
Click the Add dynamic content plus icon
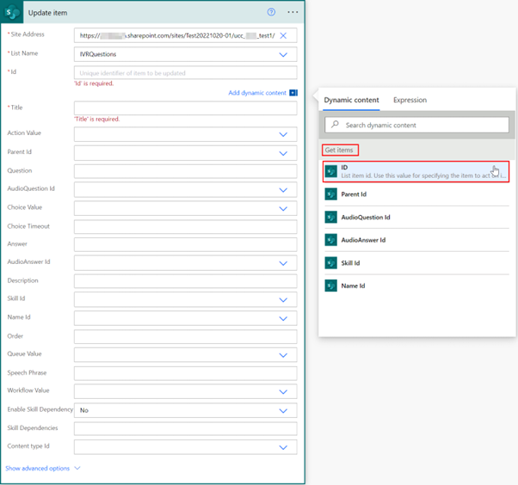[x=293, y=93]
